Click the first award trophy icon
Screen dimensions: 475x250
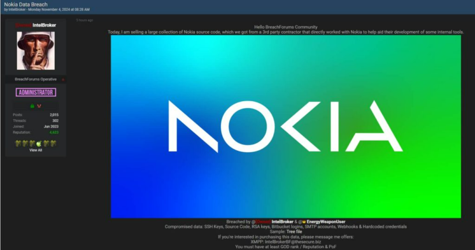click(x=18, y=143)
